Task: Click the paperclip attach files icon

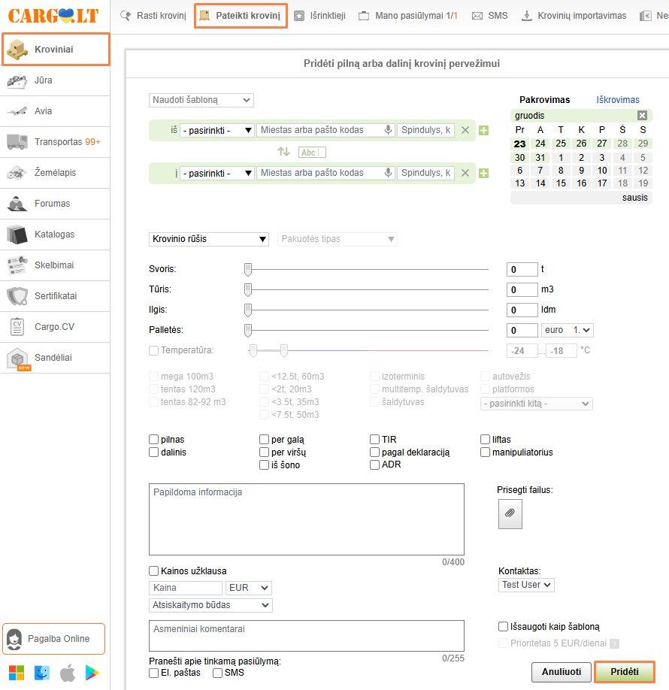Action: pyautogui.click(x=510, y=513)
